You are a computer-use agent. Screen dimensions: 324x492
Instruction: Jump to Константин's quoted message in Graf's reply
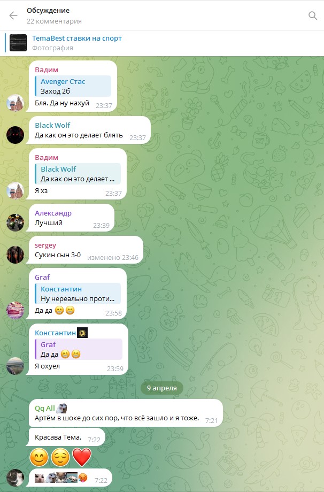pos(78,294)
